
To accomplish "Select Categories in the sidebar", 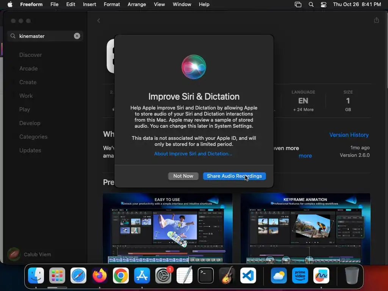I will [x=33, y=136].
